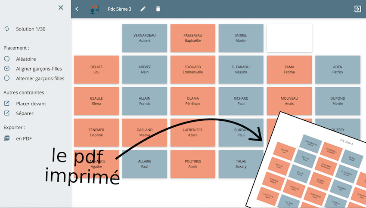
Task: Select EDOUARD Emmanuelle seat
Action: [x=193, y=70]
